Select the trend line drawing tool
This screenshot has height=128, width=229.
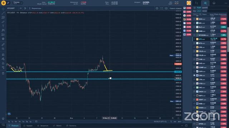[x=3, y=13]
